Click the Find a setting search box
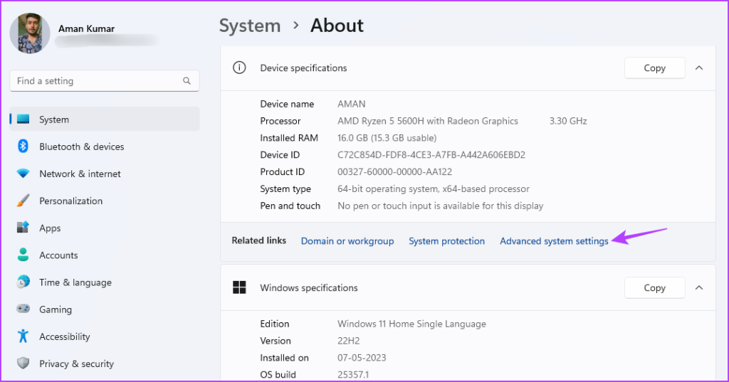 point(96,81)
